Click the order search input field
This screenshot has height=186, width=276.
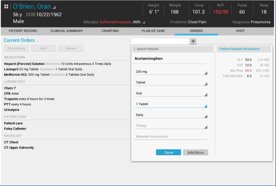point(160,41)
